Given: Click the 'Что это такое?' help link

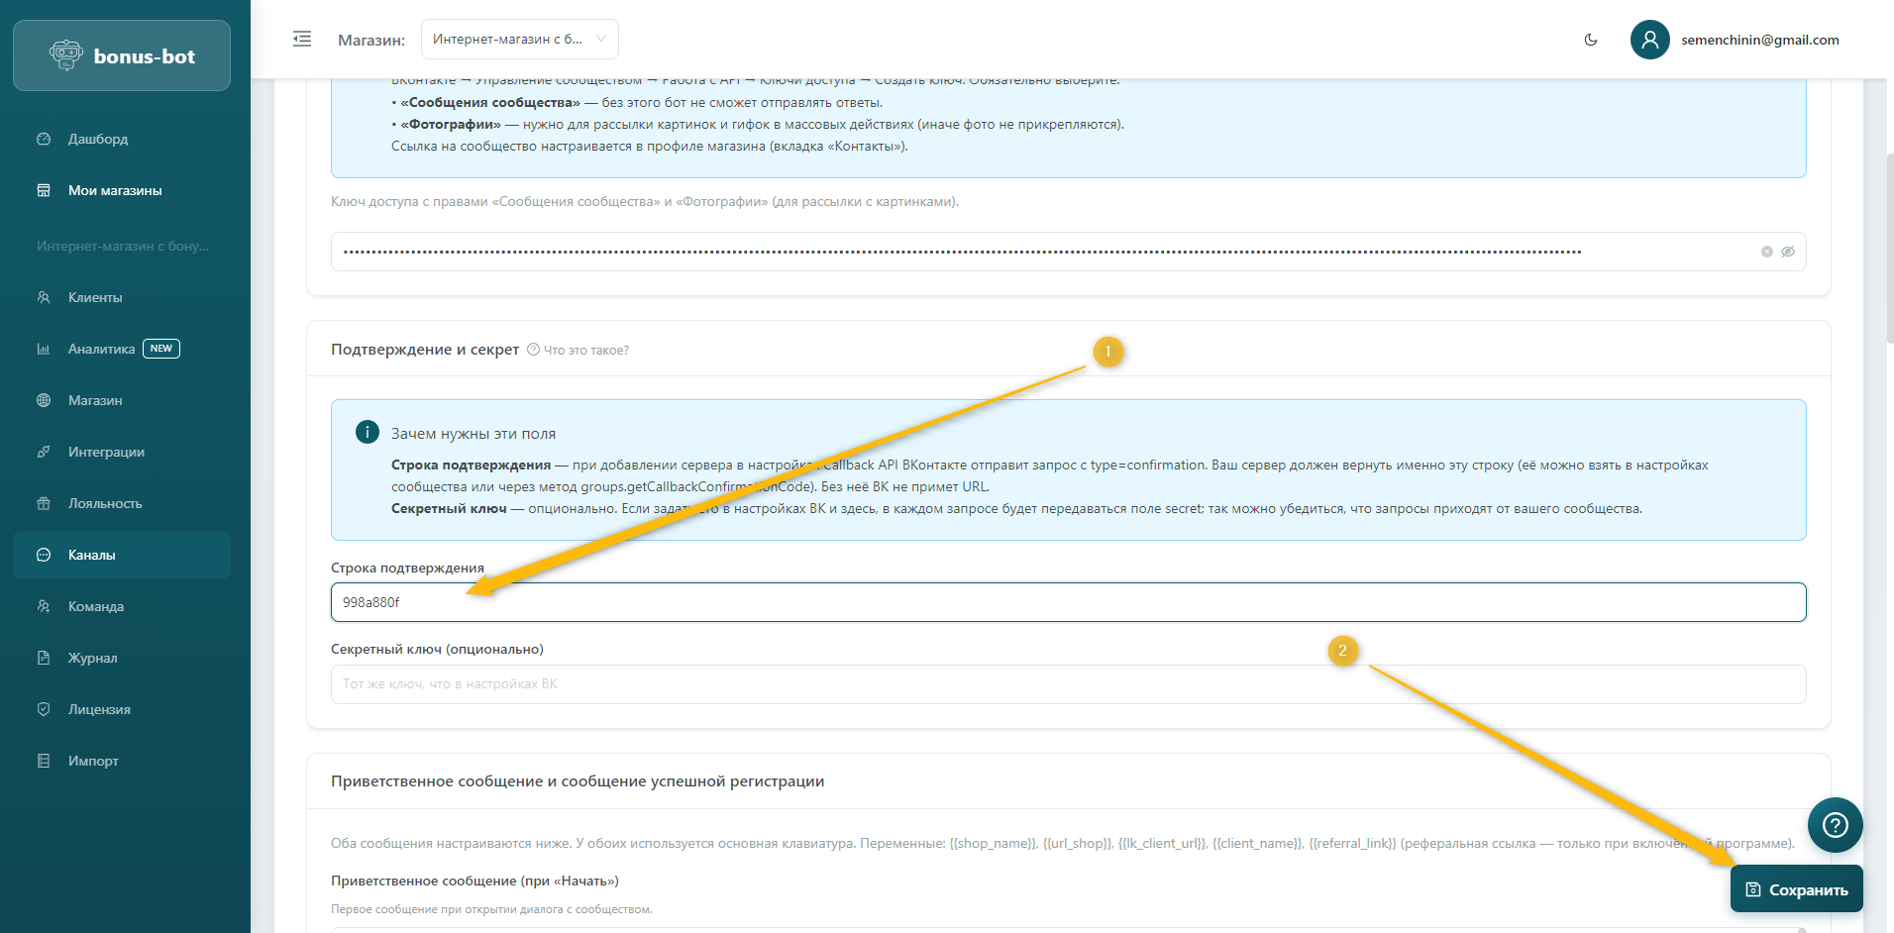Looking at the screenshot, I should 585,351.
